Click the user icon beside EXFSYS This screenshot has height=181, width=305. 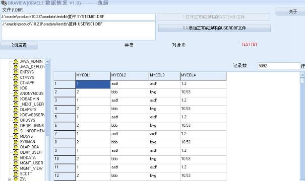click(16, 72)
